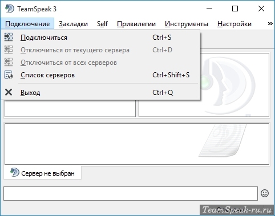275x216 pixels.
Task: Maximize the TeamSpeak 3 window
Action: [x=235, y=9]
